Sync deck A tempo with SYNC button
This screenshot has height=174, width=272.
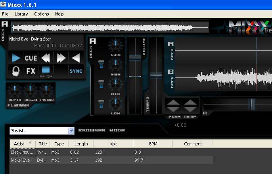click(76, 71)
